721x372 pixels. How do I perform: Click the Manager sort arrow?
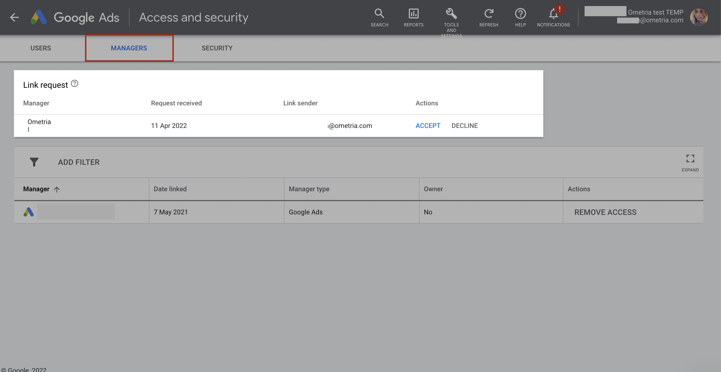(57, 190)
